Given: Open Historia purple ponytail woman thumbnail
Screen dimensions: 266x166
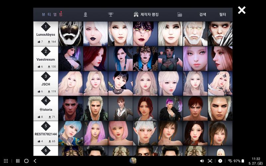Looking at the screenshot, I should 170,109.
